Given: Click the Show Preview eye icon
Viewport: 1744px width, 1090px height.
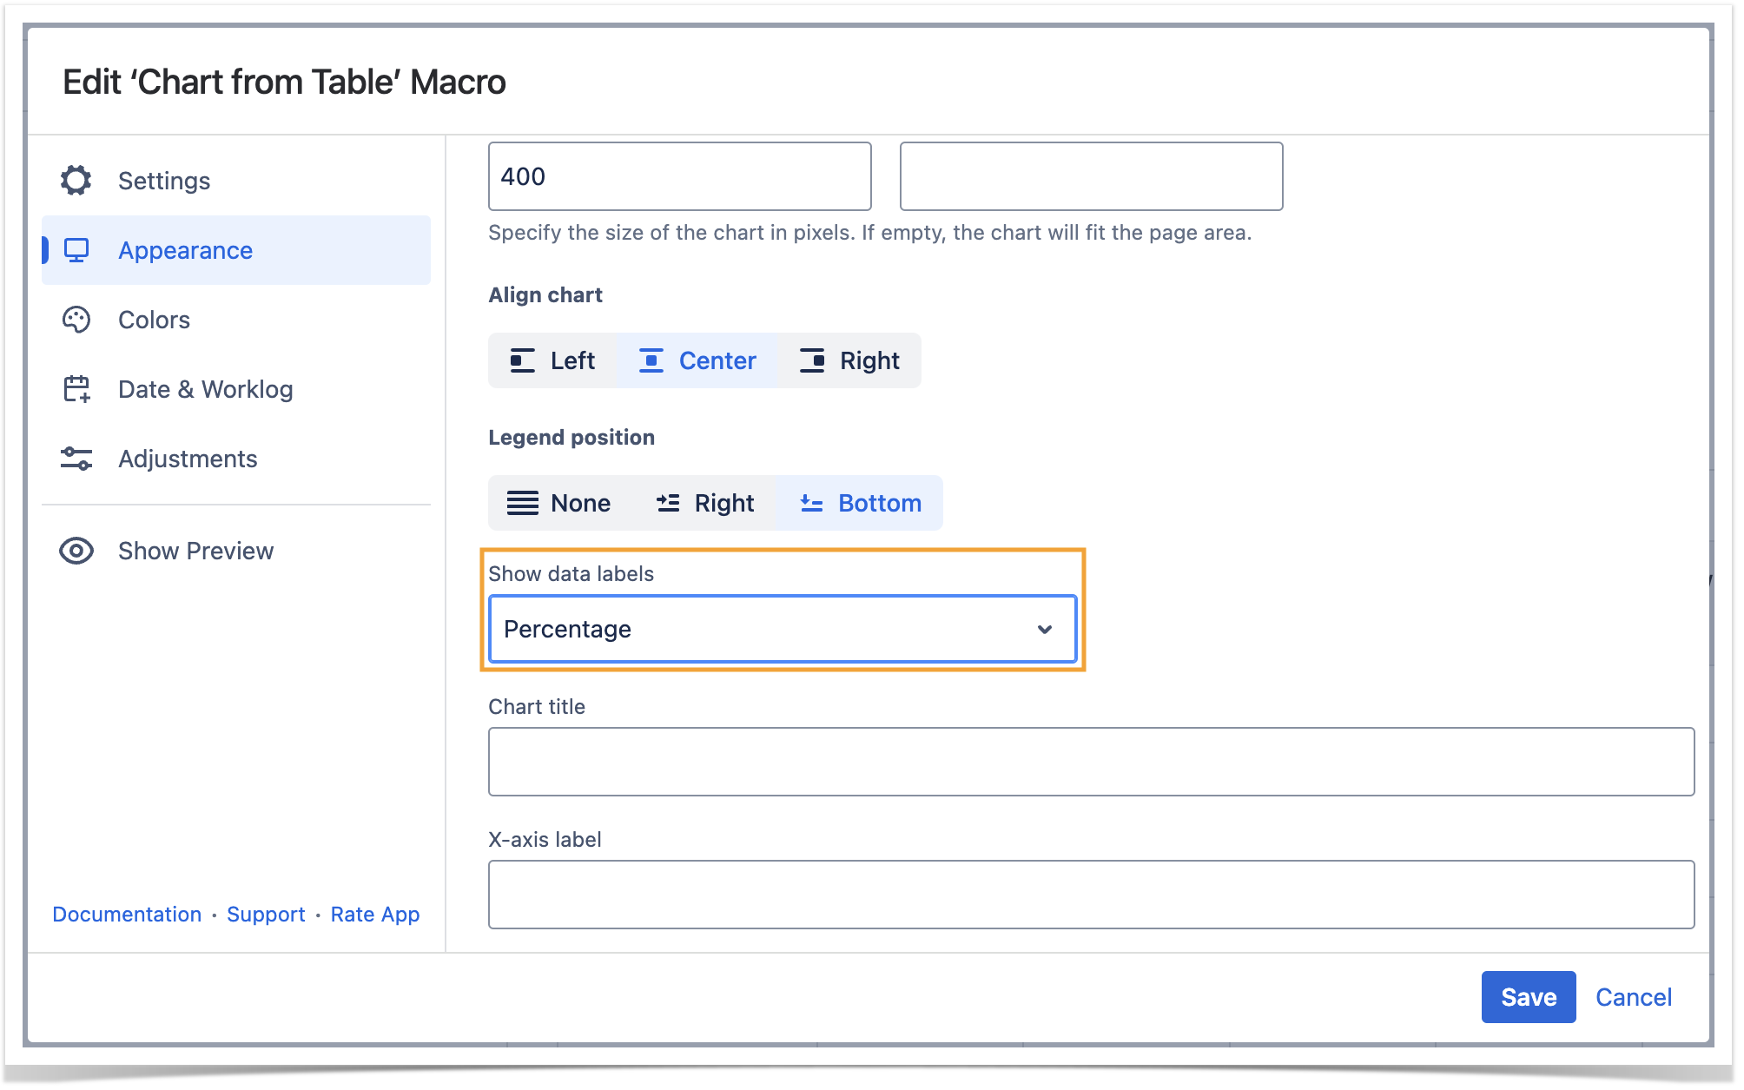Looking at the screenshot, I should 76,551.
